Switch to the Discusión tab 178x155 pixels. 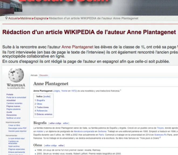44,75
